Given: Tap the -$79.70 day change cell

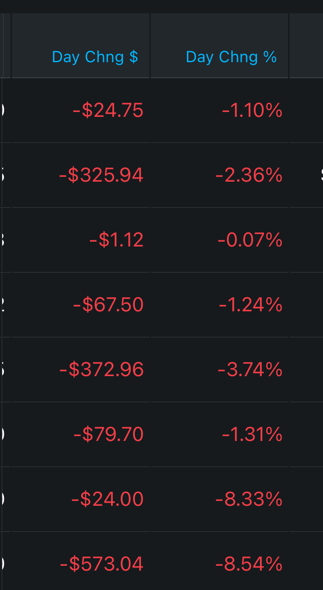Looking at the screenshot, I should (x=108, y=434).
